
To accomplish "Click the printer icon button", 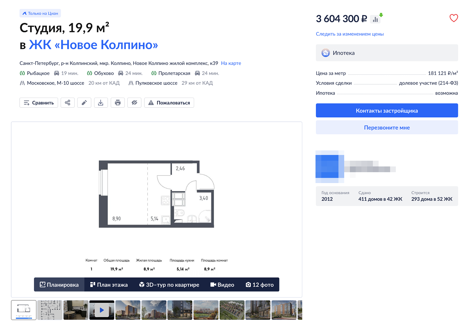I will pos(118,103).
